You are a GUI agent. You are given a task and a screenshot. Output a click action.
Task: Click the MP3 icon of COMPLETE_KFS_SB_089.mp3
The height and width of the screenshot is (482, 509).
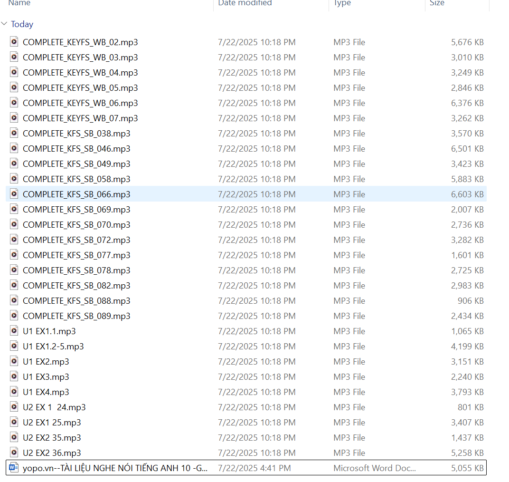coord(14,316)
